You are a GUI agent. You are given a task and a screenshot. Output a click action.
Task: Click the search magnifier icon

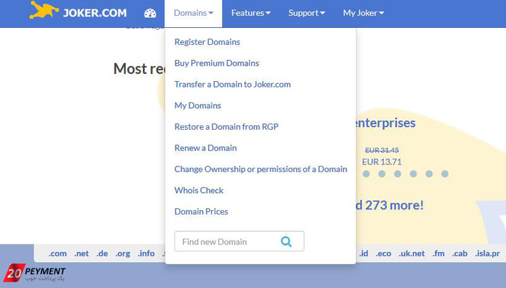[287, 242]
